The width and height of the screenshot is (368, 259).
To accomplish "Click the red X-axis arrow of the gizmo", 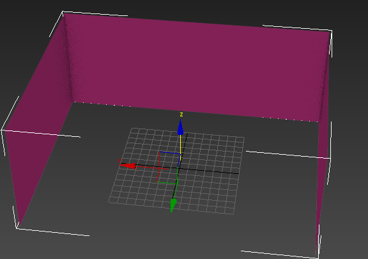I will tap(127, 166).
